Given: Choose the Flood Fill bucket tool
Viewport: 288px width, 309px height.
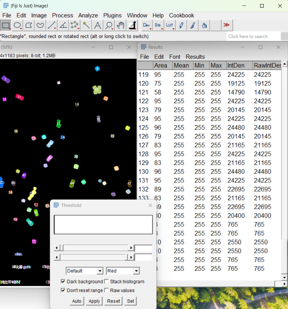Looking at the screenshot, I should point(204,25).
